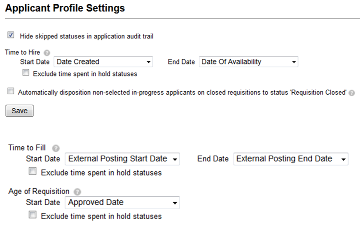Click the Applicant Profile Settings heading
Image resolution: width=360 pixels, height=230 pixels.
(x=65, y=8)
